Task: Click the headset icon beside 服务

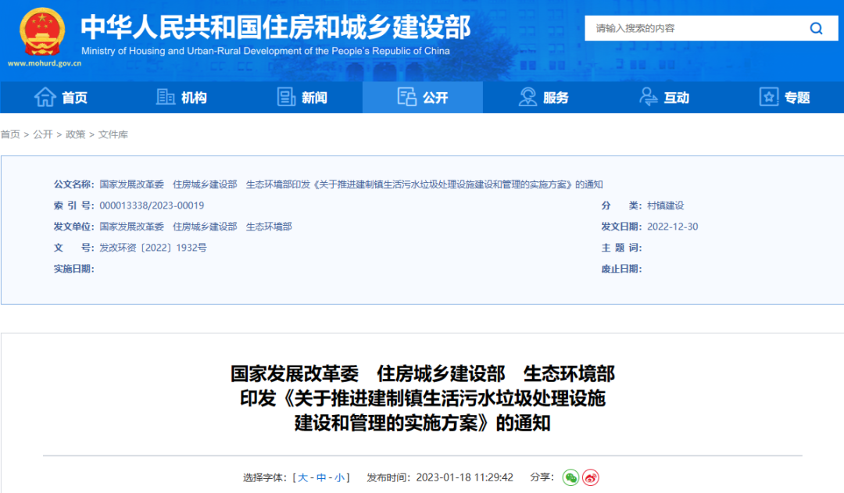Action: point(527,97)
